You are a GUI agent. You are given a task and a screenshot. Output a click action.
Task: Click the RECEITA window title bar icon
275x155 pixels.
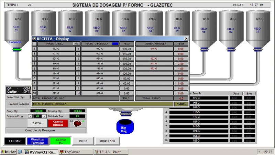click(x=34, y=39)
